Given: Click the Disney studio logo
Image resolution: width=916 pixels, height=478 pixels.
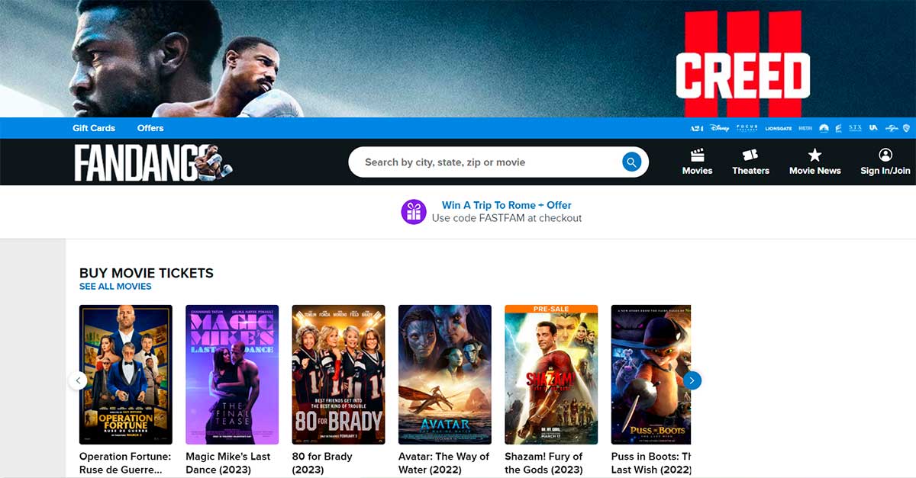Looking at the screenshot, I should point(720,128).
